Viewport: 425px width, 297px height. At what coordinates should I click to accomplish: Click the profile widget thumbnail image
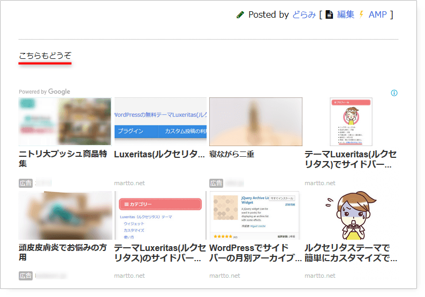click(351, 122)
